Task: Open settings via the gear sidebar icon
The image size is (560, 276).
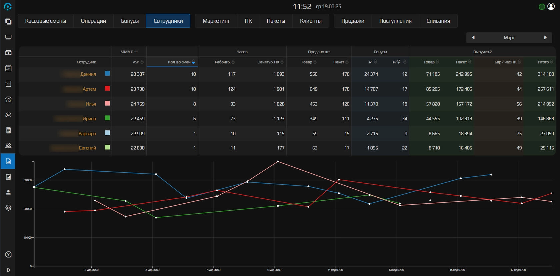Action: [x=8, y=208]
